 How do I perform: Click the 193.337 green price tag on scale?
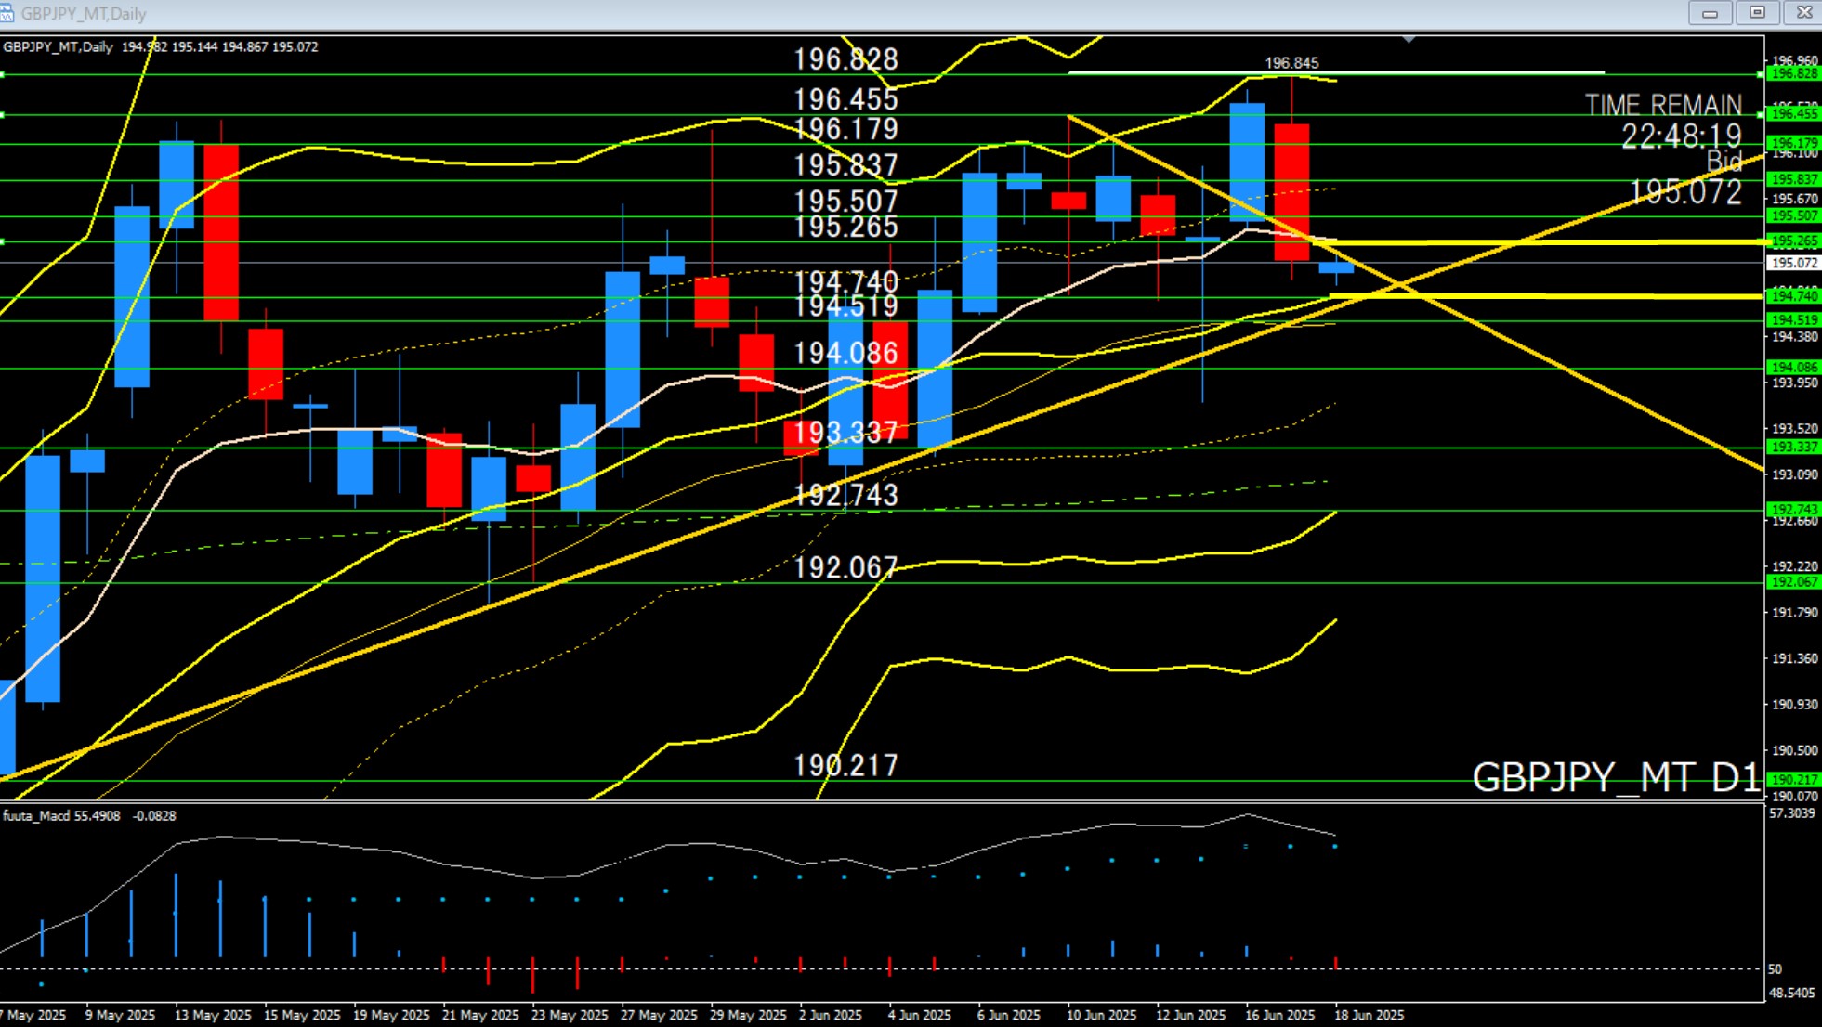[x=1793, y=447]
